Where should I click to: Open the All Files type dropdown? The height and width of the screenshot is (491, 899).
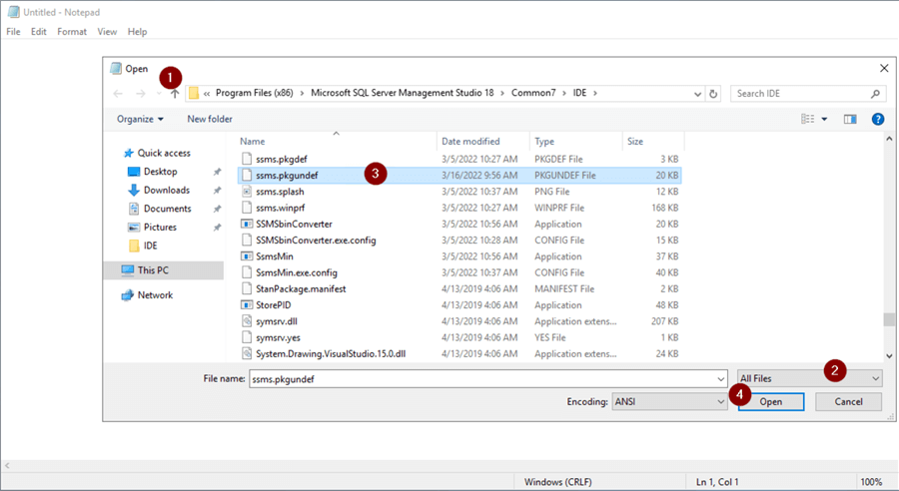(809, 378)
